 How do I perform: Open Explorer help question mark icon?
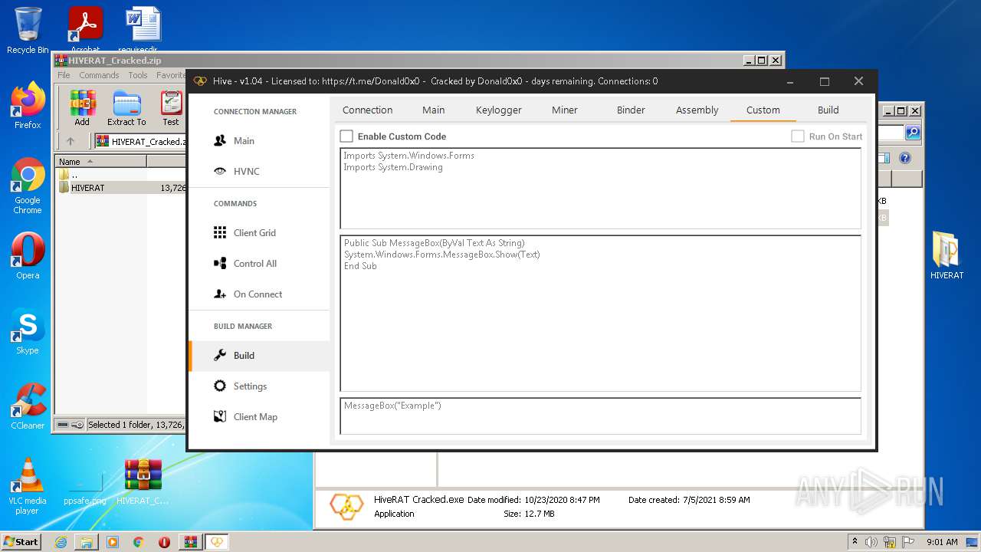905,158
